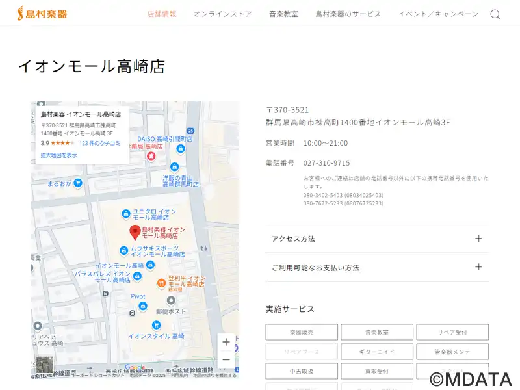This screenshot has height=390, width=520.
Task: Click the DAISO 高崎引間町店 marker
Action: coord(181,149)
